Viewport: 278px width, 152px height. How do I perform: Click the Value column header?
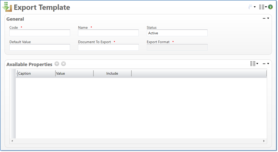click(74, 73)
